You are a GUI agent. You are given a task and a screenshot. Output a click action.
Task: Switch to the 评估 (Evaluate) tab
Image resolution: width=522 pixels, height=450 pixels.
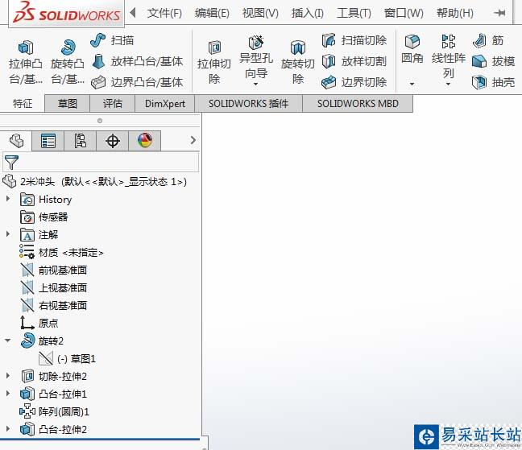[x=112, y=103]
